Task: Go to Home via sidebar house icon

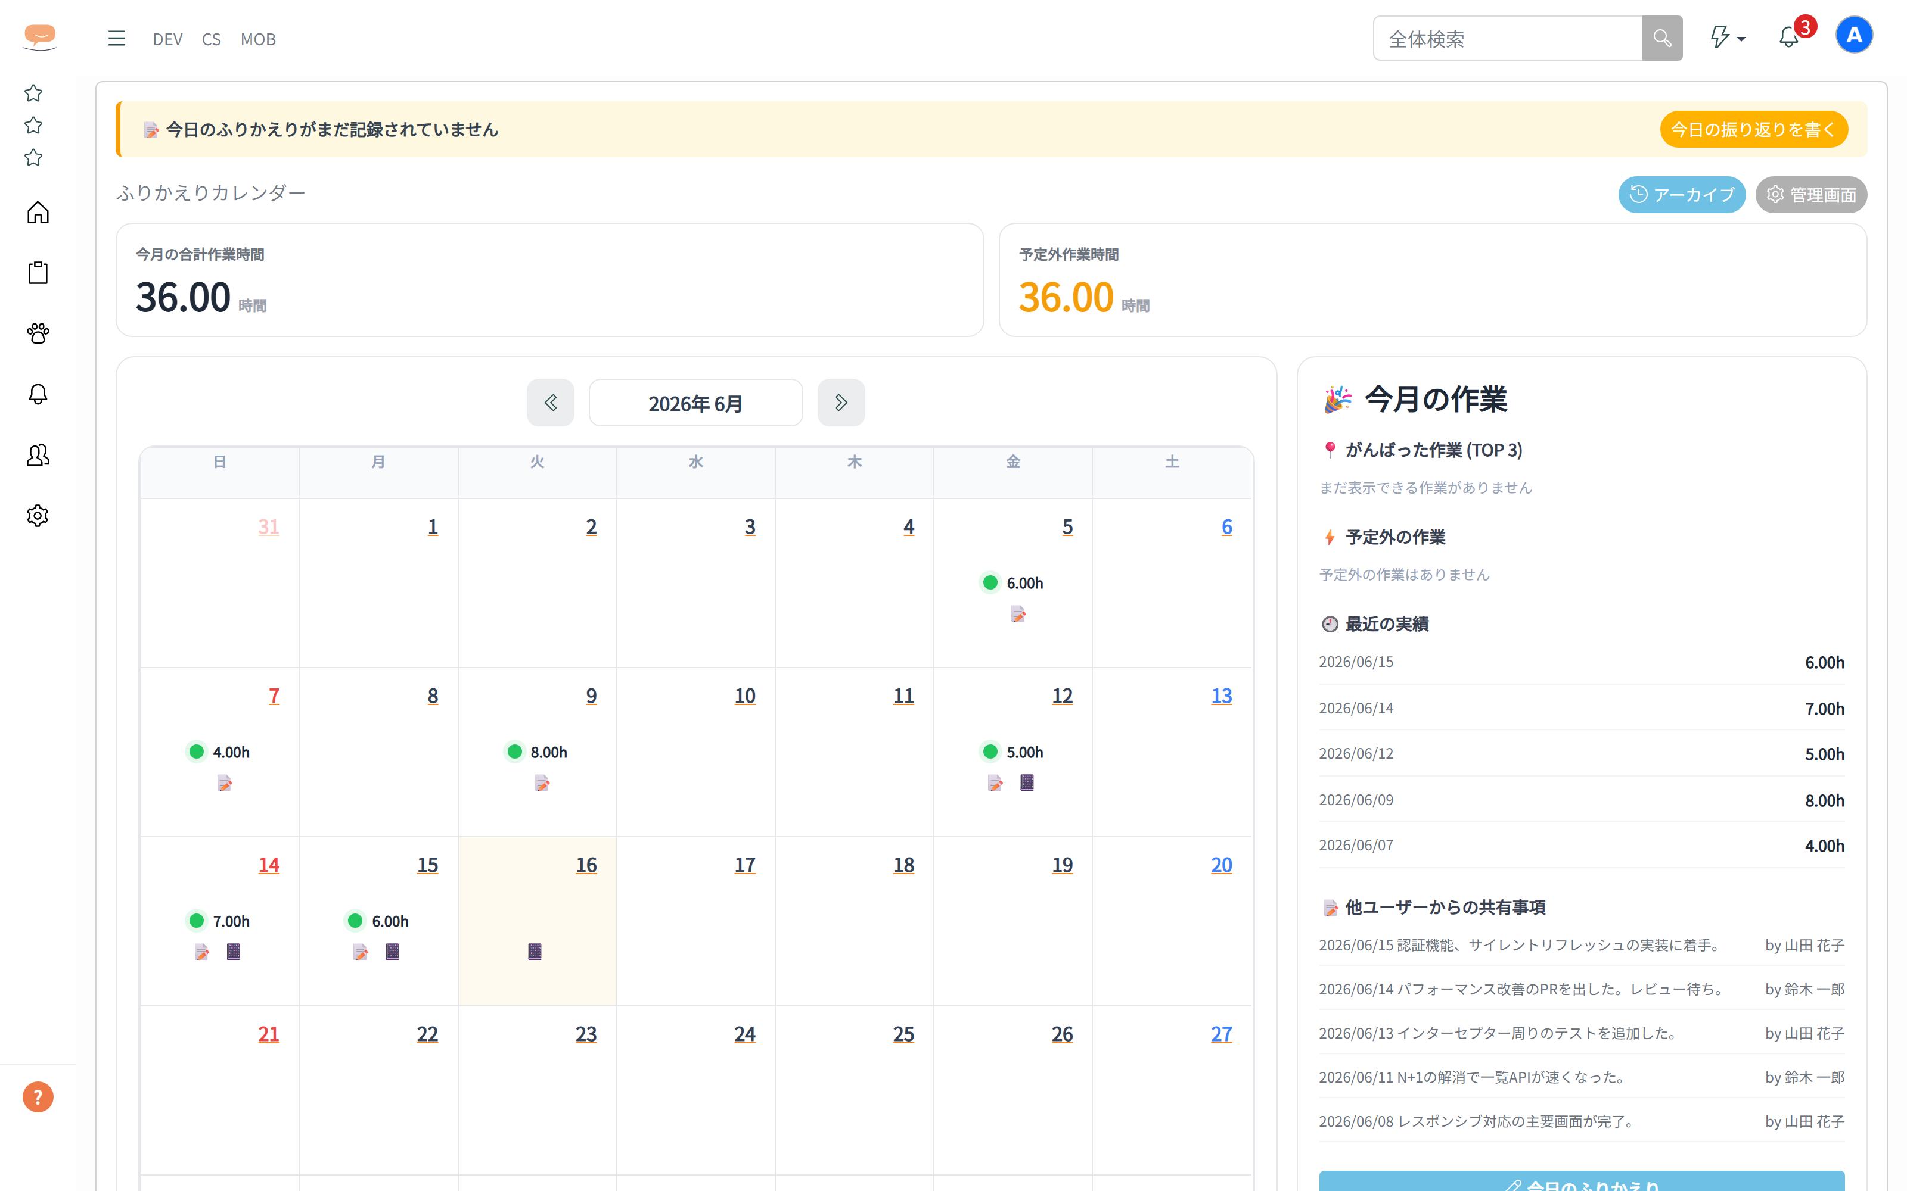Action: (x=38, y=213)
